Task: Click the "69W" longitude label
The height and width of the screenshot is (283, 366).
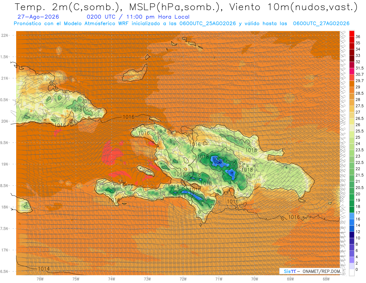Action: click(290, 279)
